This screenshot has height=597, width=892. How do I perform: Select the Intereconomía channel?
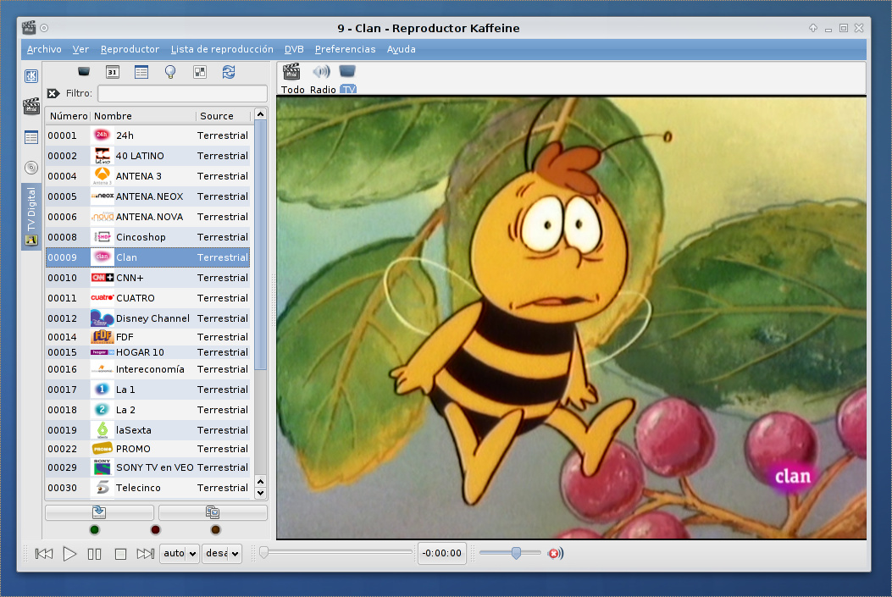(148, 369)
